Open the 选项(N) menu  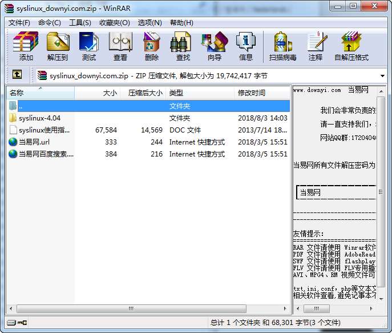(x=149, y=23)
